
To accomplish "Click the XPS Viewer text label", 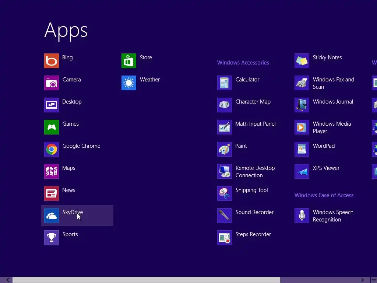I will pyautogui.click(x=326, y=168).
